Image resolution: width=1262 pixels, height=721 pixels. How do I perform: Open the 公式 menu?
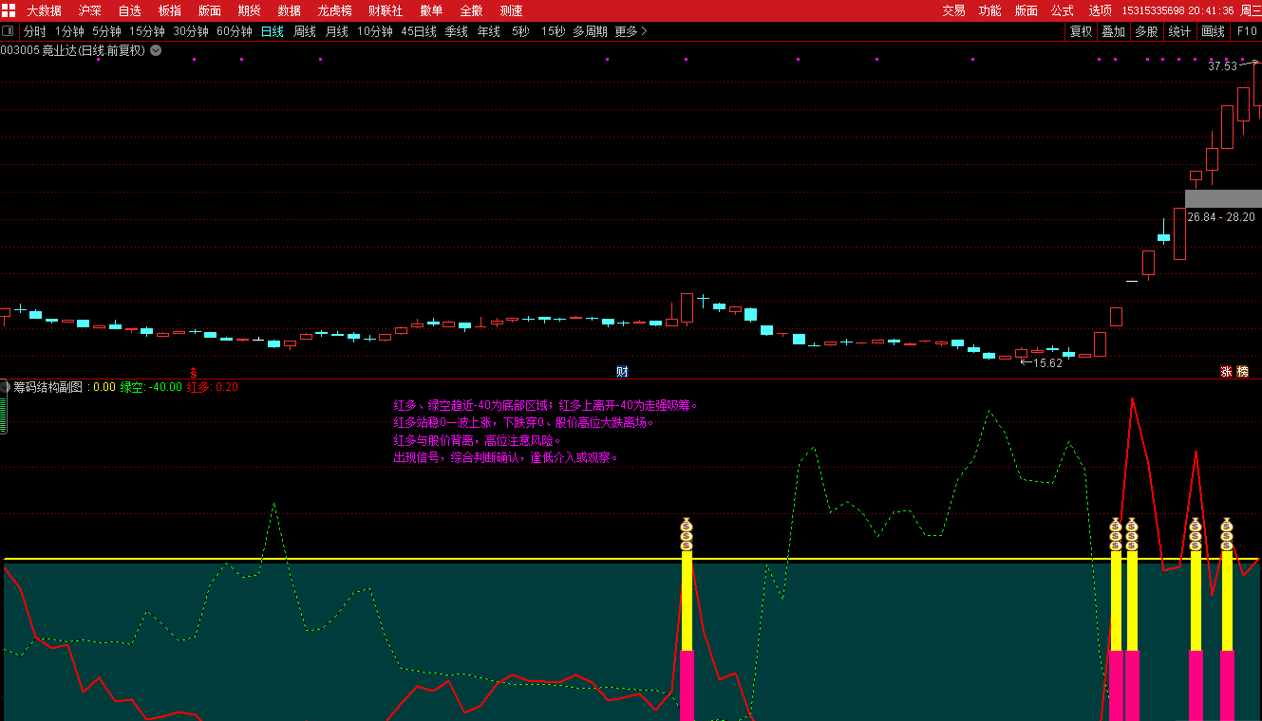[x=1063, y=10]
